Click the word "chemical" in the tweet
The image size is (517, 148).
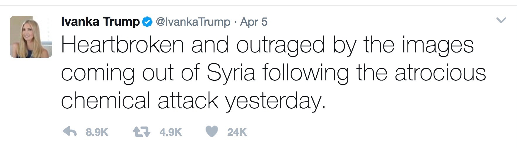point(105,101)
